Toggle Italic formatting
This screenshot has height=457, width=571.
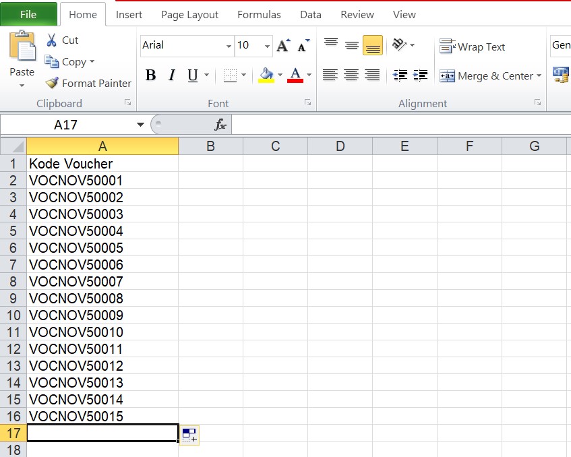tap(171, 75)
